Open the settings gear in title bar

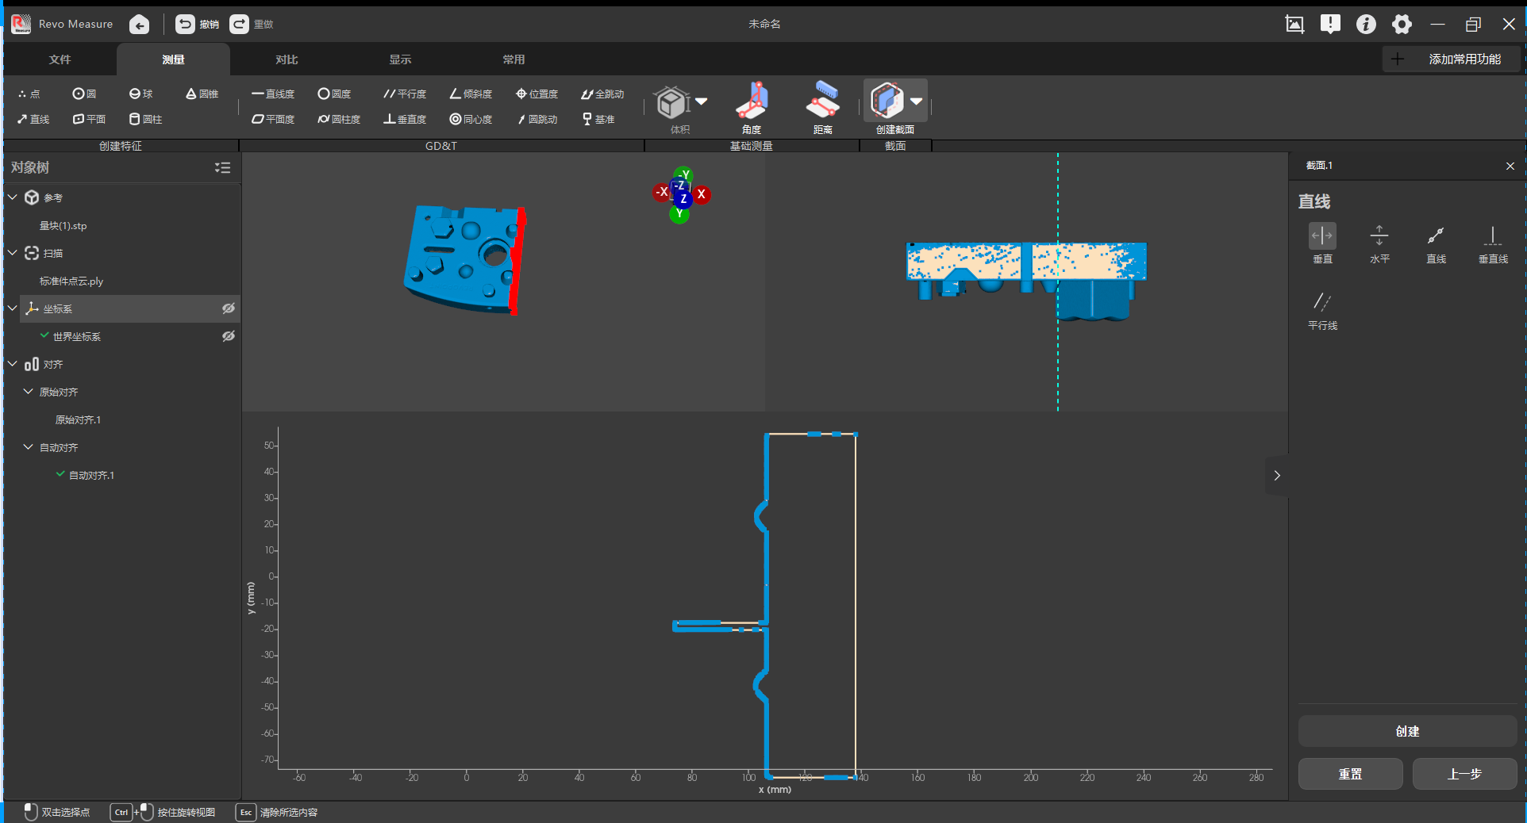tap(1402, 25)
